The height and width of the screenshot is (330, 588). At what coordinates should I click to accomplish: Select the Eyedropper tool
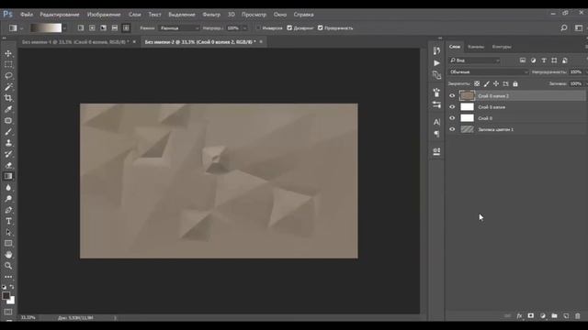pyautogui.click(x=8, y=109)
